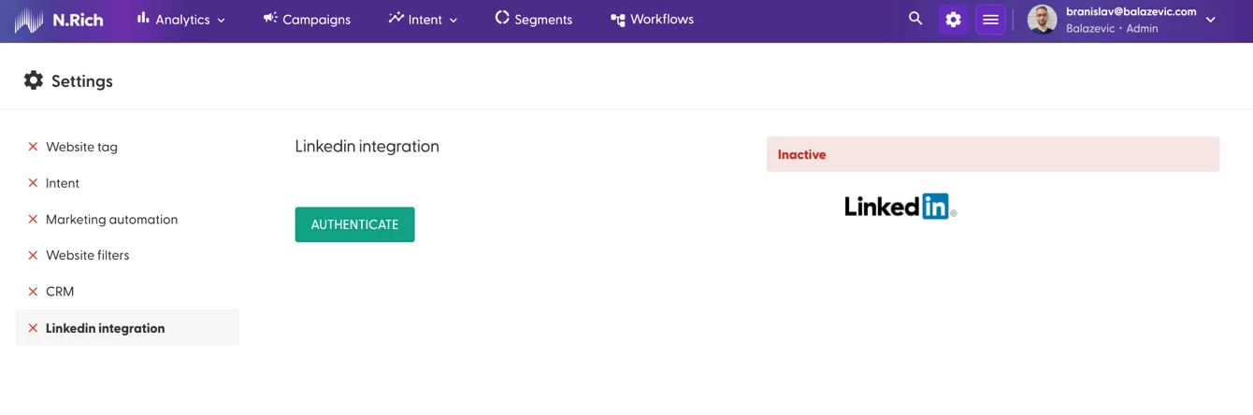Expand the account dropdown chevron

click(1211, 20)
